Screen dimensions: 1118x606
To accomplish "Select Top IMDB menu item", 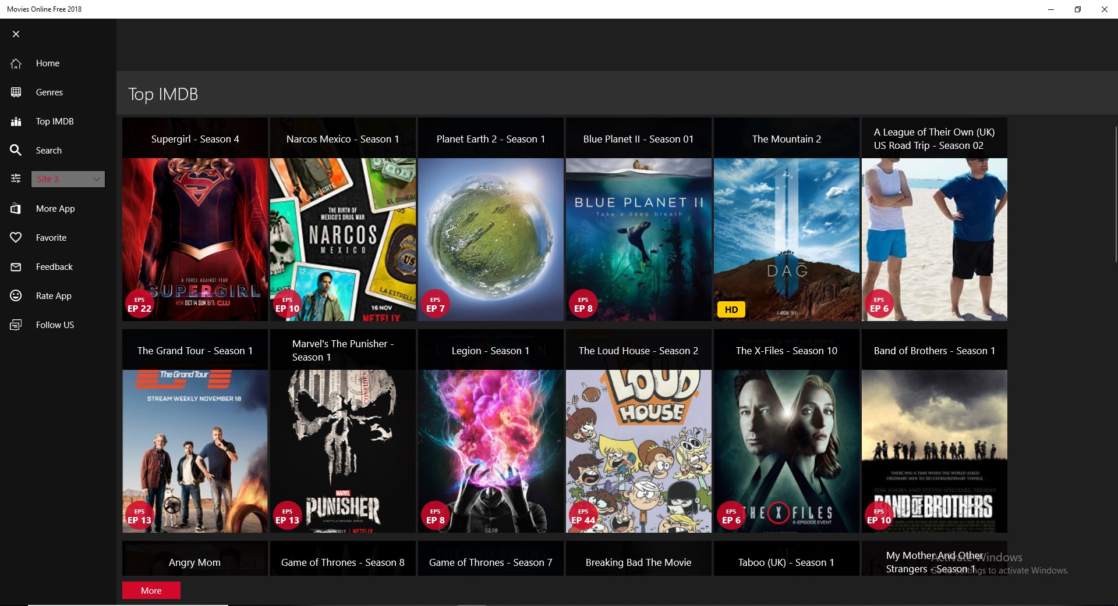I will (x=55, y=122).
